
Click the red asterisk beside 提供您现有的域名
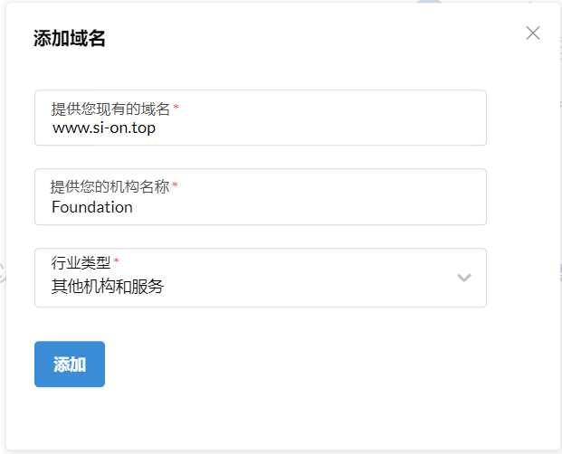point(176,108)
